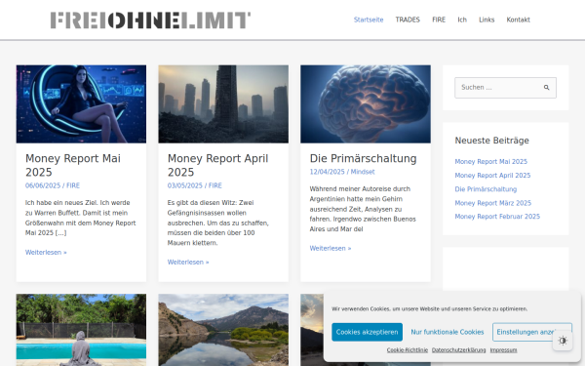Open the TRADES menu item
This screenshot has width=585, height=366.
408,20
